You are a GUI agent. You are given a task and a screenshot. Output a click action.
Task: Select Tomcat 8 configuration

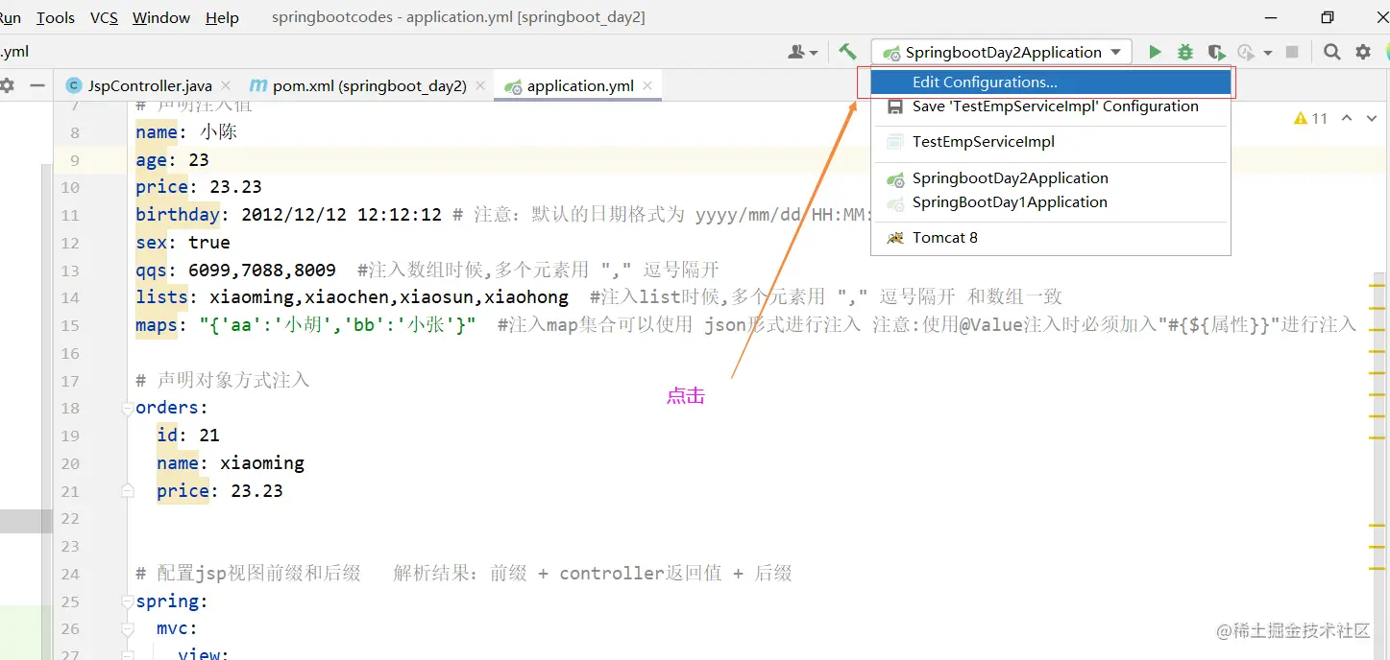click(x=1051, y=237)
